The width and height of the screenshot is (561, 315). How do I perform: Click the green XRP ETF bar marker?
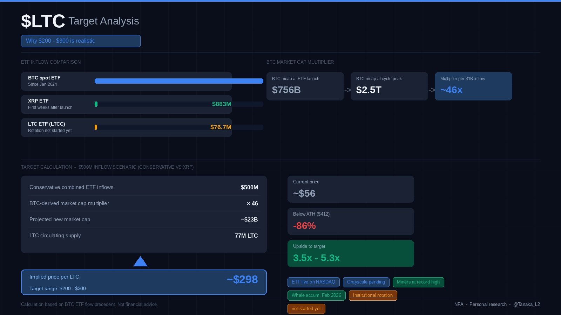point(96,104)
